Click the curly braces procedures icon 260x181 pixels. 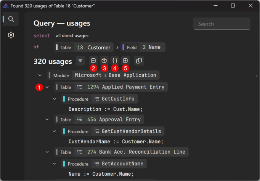tap(115, 61)
